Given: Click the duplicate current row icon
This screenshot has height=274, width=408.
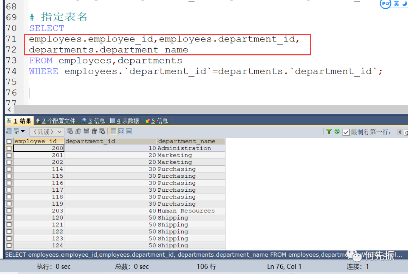Looking at the screenshot, I should click(78, 131).
